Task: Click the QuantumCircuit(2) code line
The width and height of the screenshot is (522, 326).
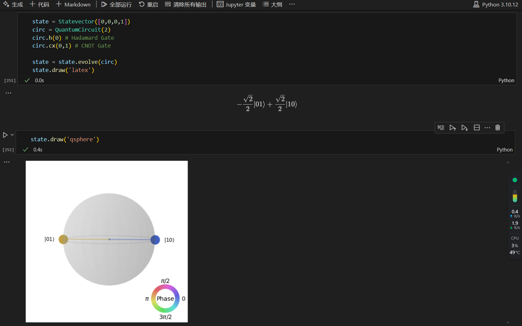Action: [x=71, y=30]
